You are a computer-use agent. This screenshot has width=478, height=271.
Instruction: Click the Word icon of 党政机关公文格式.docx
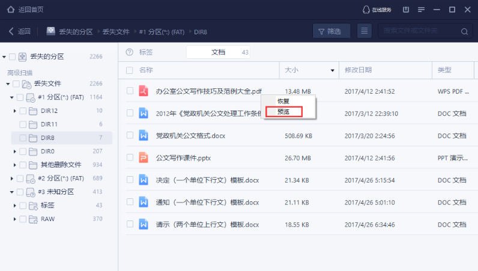[x=144, y=136]
